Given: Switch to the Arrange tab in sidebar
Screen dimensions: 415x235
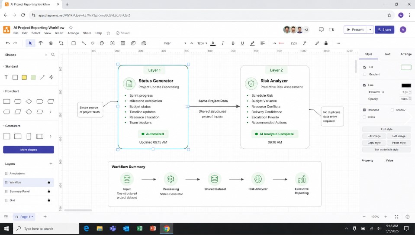Looking at the screenshot, I should 406,54.
